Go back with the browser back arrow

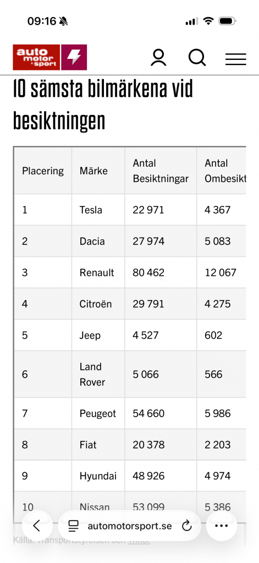pos(37,526)
